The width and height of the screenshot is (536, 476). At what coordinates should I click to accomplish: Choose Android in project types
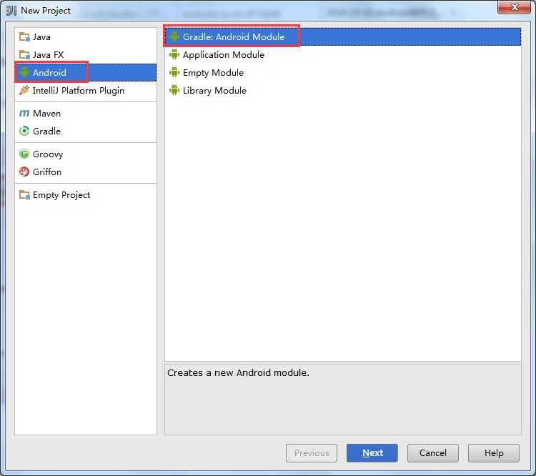86,72
